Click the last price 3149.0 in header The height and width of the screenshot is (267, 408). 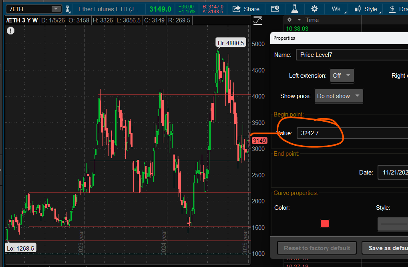[x=160, y=9]
